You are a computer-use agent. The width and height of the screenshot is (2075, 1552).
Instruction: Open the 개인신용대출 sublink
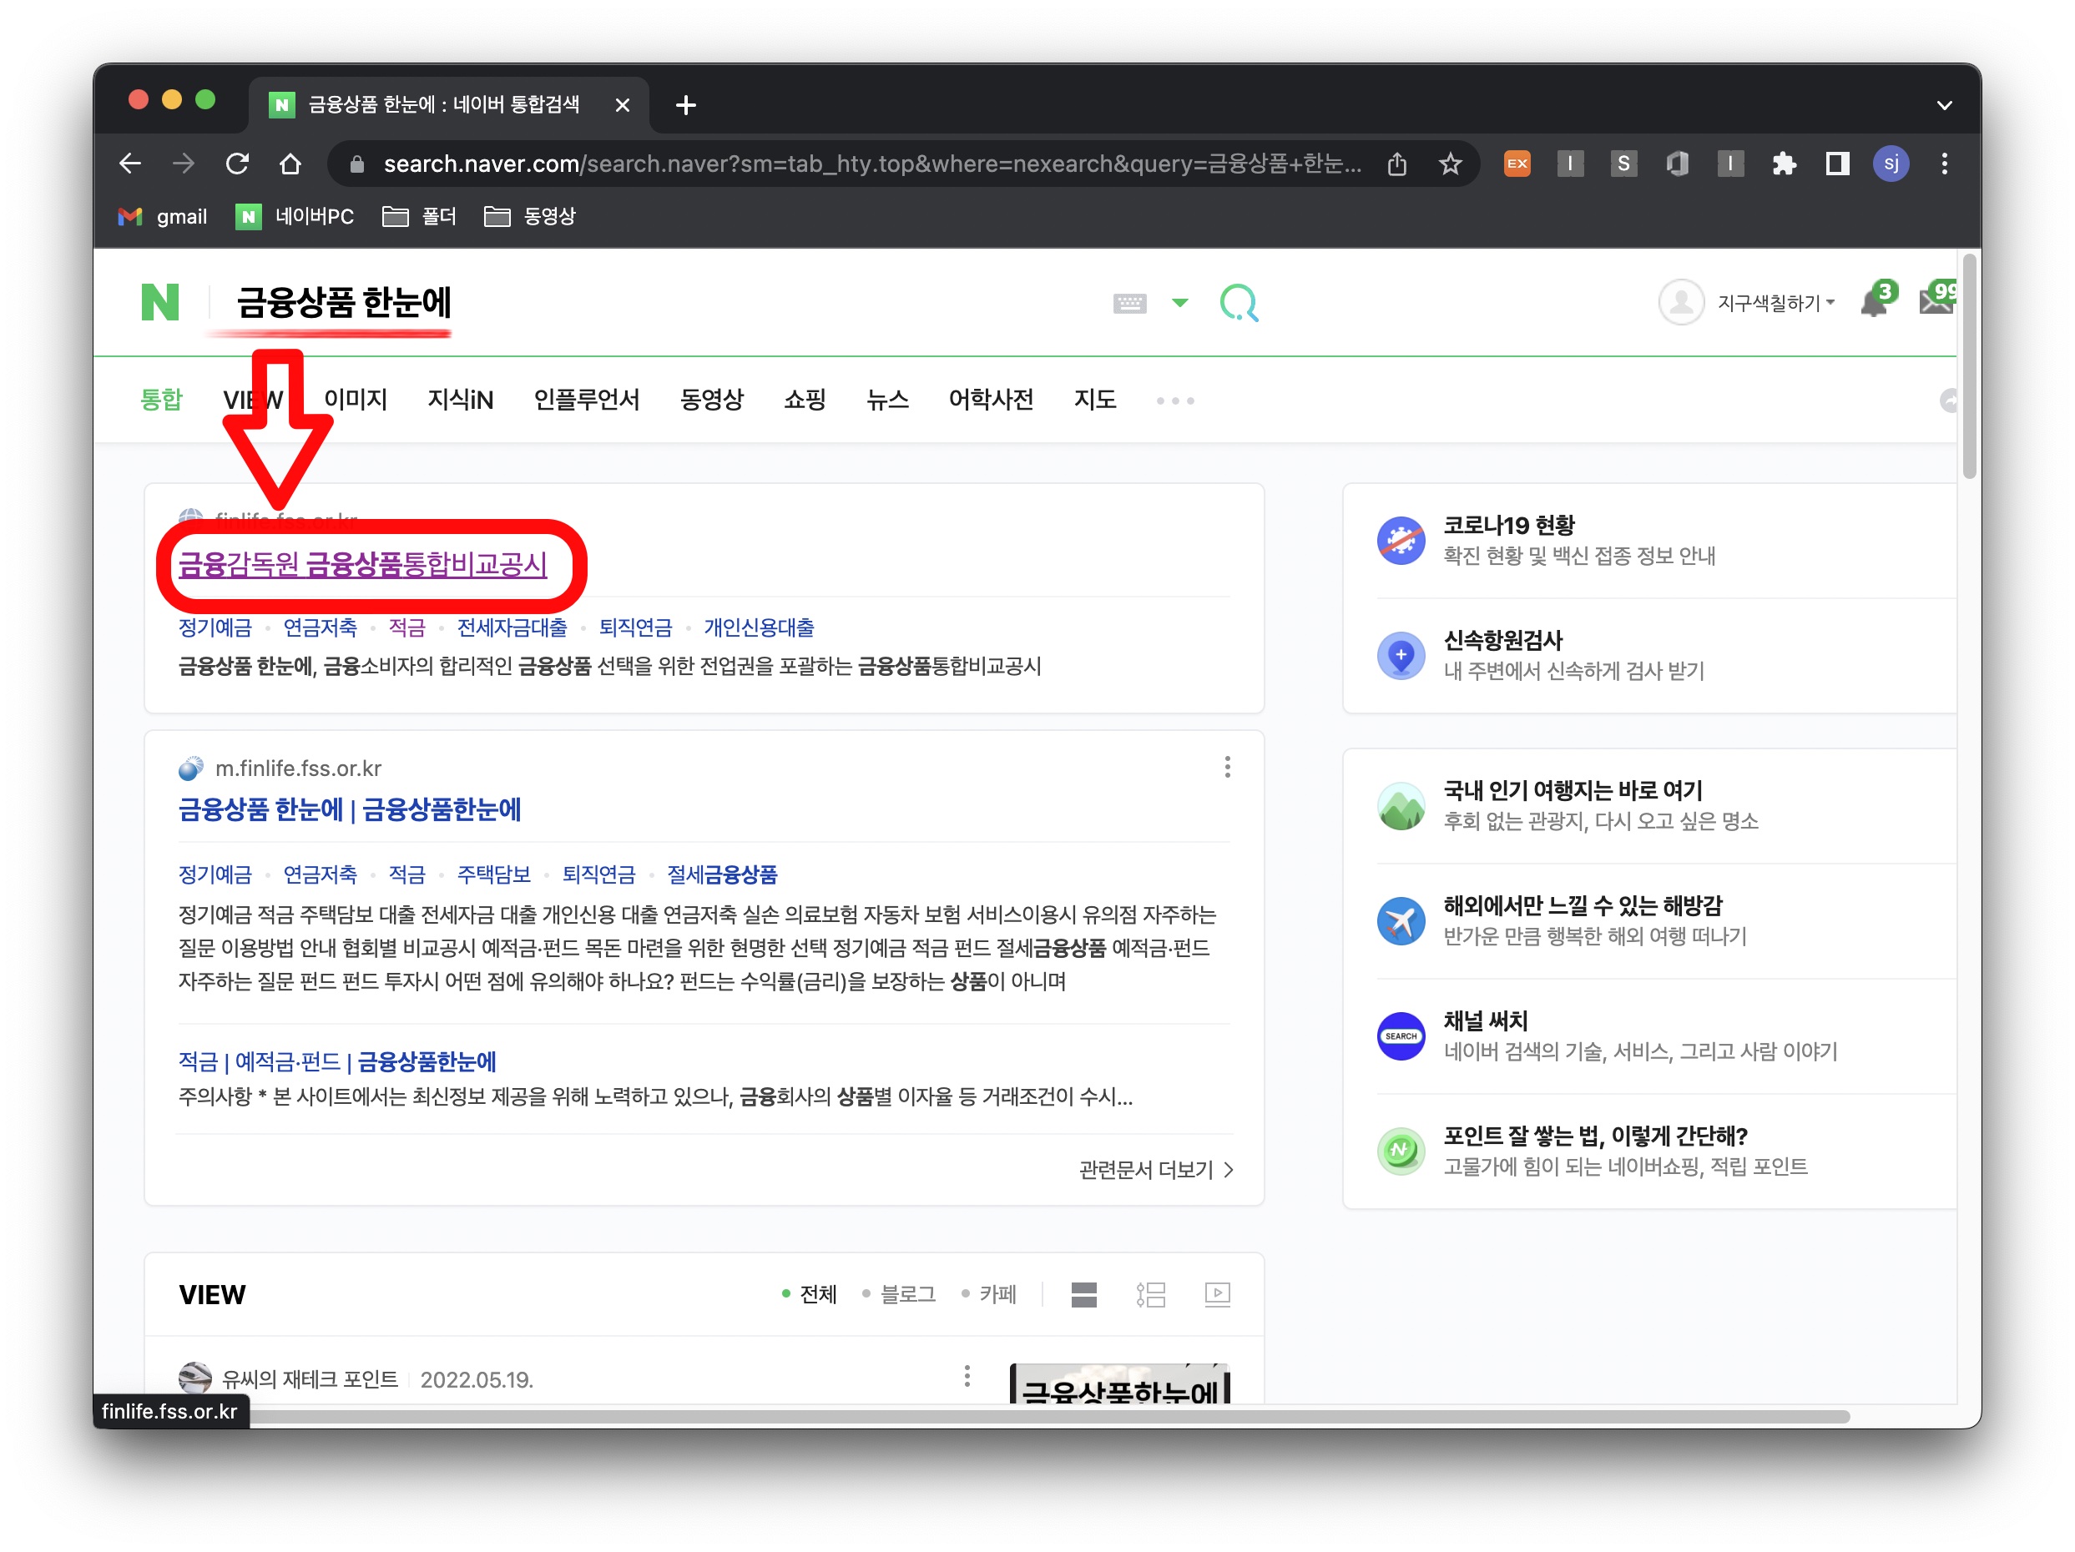coord(759,627)
